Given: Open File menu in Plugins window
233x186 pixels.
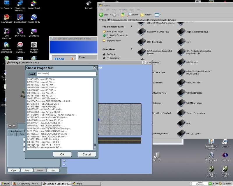Looking at the screenshot, I should [x=101, y=10].
